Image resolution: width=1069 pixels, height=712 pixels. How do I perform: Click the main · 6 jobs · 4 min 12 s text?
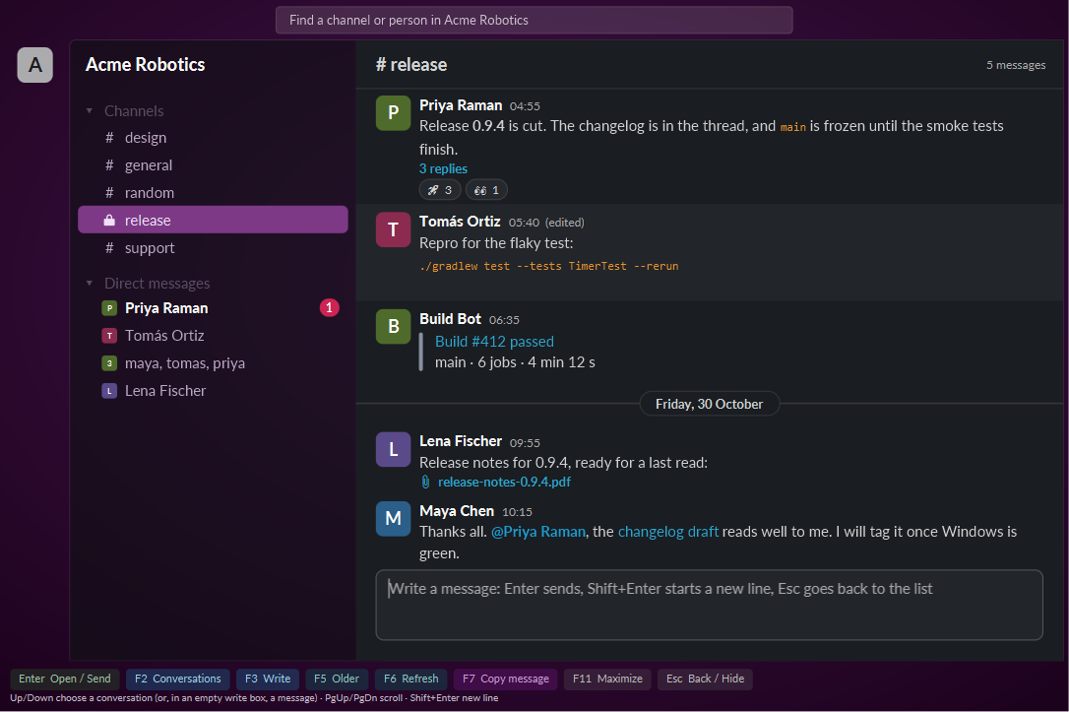[x=515, y=362]
